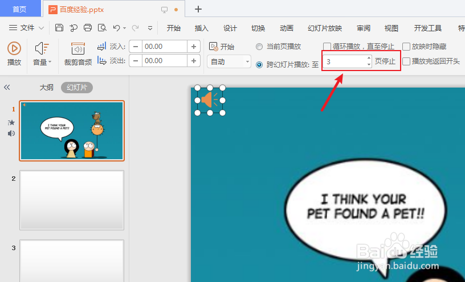This screenshot has width=465, height=282.
Task: Open the 开发工具 ribbon tab
Action: 427,28
